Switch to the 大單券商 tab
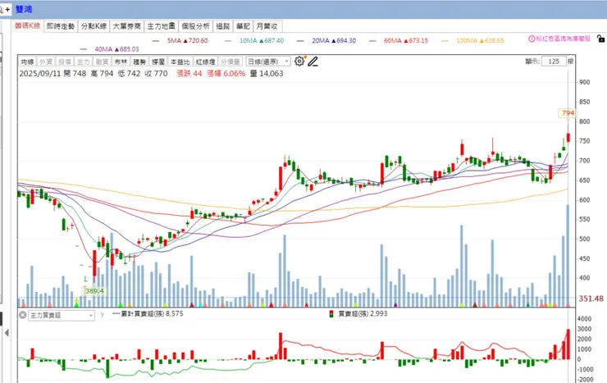The height and width of the screenshot is (383, 607). (126, 26)
